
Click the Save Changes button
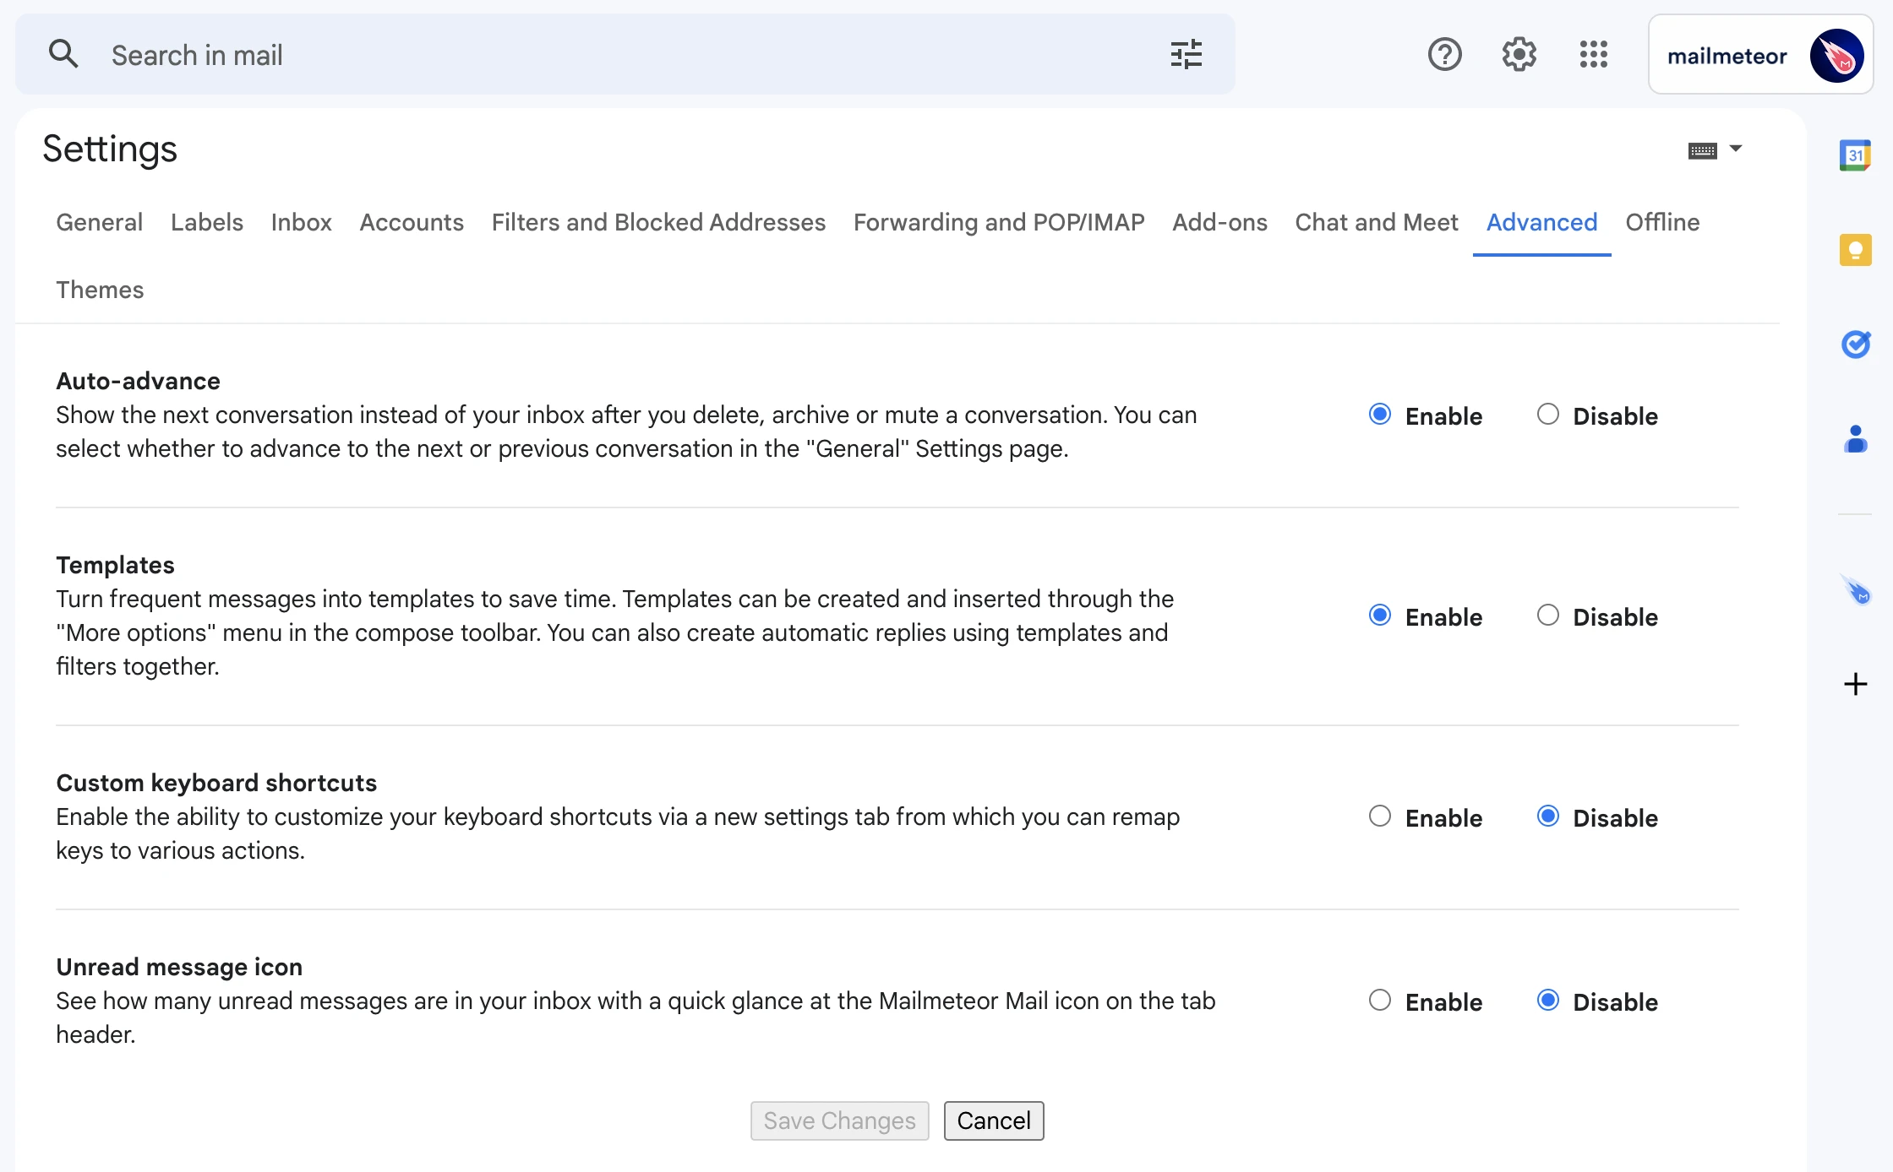[x=839, y=1120]
